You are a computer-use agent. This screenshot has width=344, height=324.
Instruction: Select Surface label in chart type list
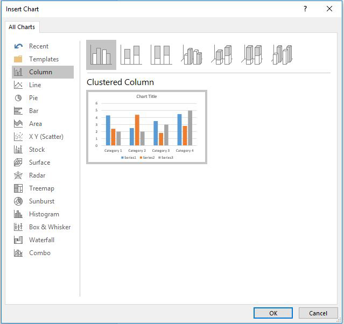pos(39,163)
